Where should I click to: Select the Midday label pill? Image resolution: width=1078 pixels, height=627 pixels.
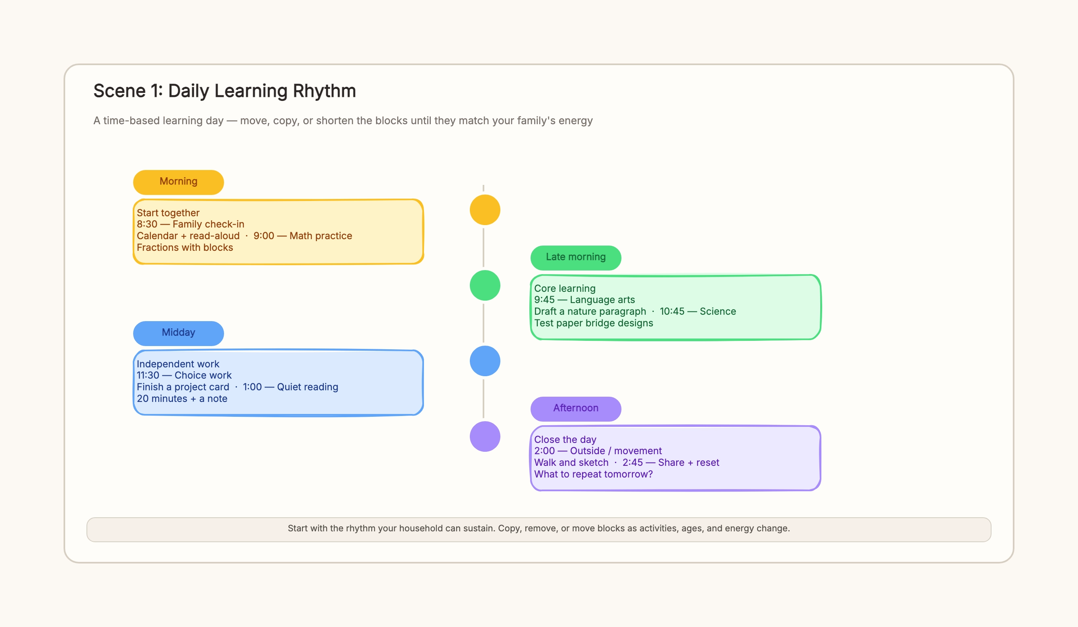(x=178, y=333)
